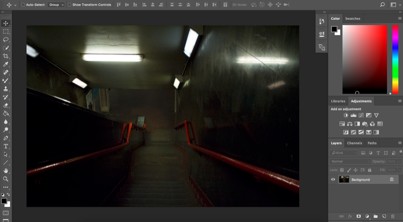Viewport: 403px width, 222px height.
Task: Select the Pen tool
Action: pyautogui.click(x=6, y=138)
